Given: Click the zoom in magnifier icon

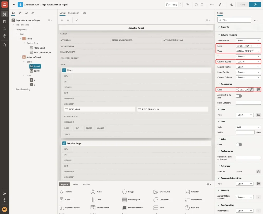Looking at the screenshot, I should (x=68, y=20).
